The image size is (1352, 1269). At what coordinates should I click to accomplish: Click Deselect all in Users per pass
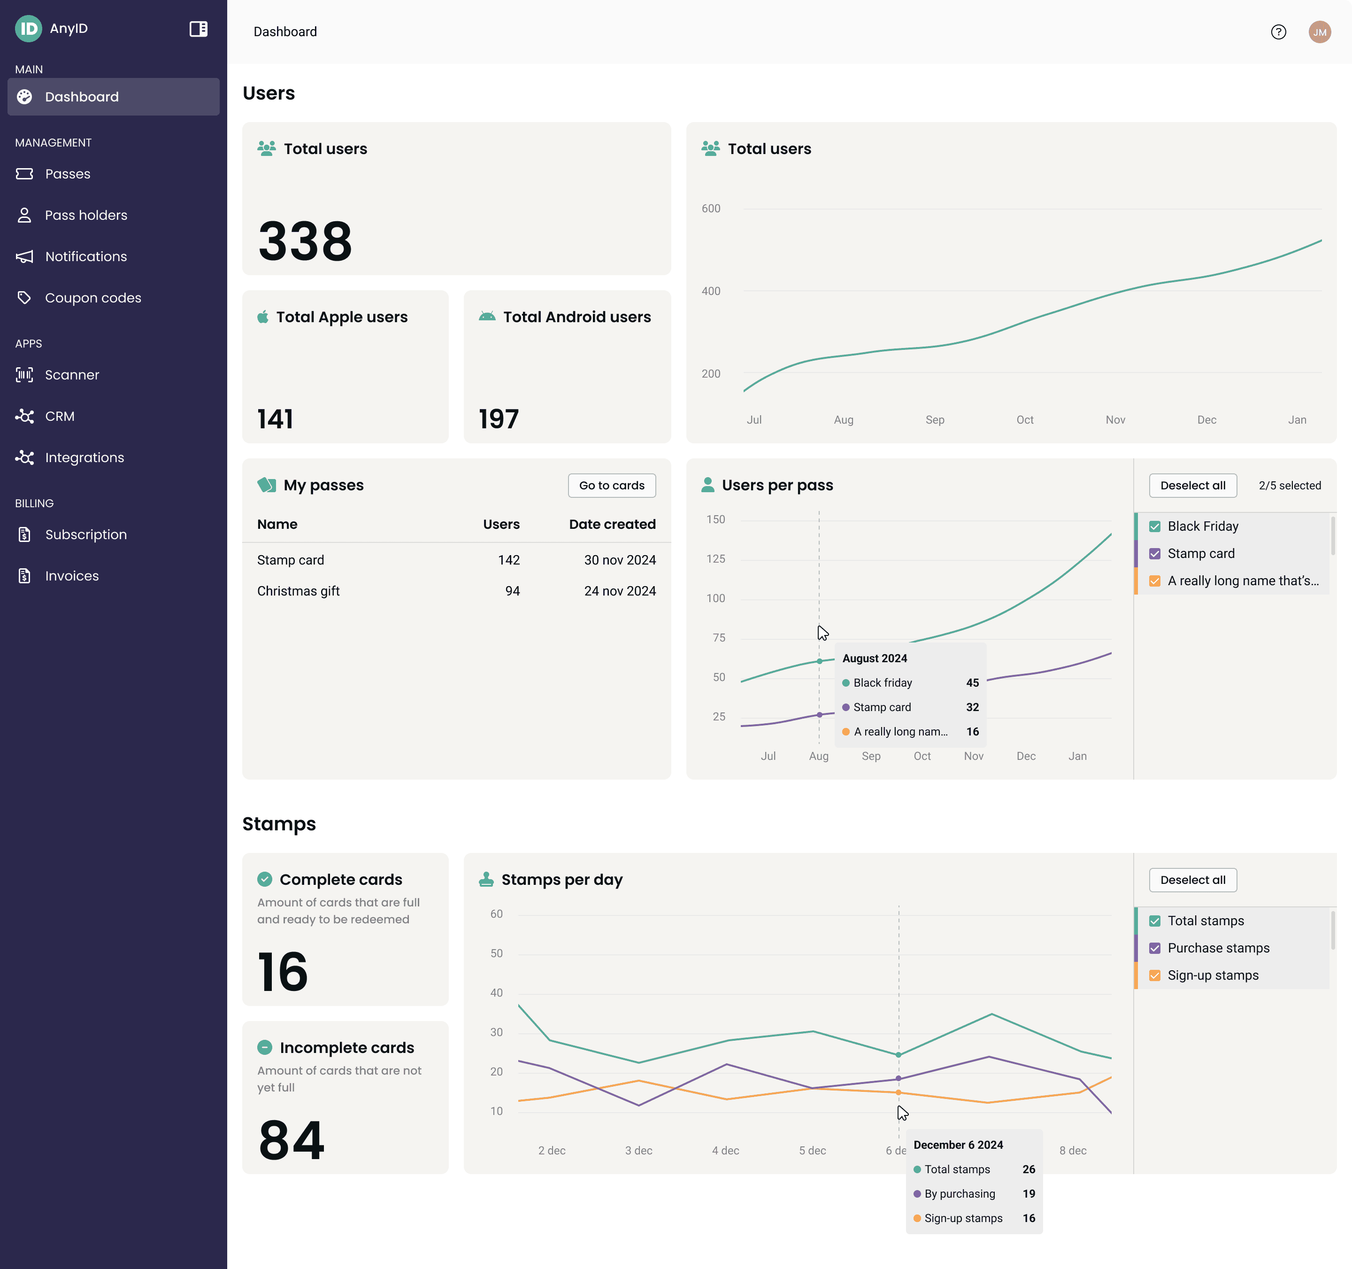coord(1192,486)
